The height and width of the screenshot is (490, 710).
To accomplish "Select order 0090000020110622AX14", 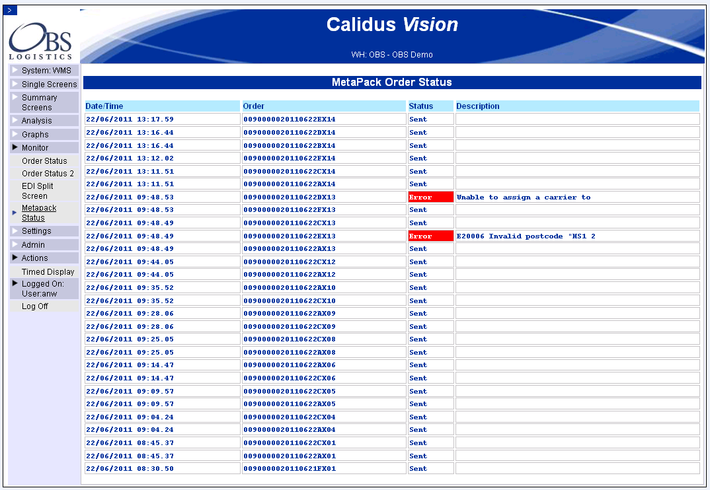I will tap(290, 184).
